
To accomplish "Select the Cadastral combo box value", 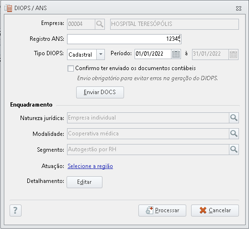I will coord(82,54).
